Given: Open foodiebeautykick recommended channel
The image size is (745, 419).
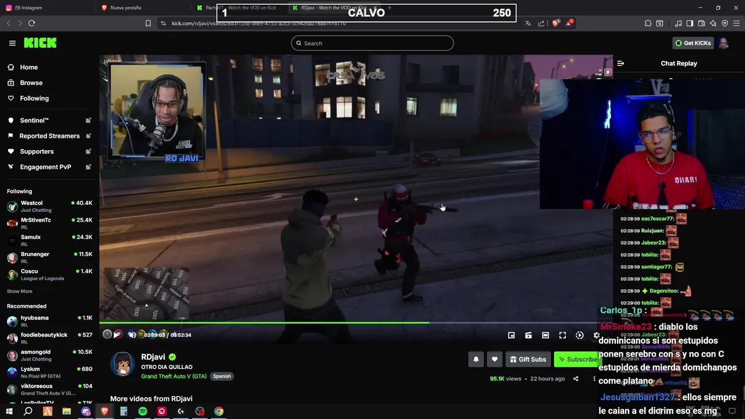Looking at the screenshot, I should [49, 338].
